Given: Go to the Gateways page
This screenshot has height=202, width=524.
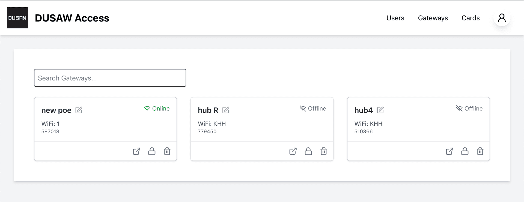Looking at the screenshot, I should 433,18.
